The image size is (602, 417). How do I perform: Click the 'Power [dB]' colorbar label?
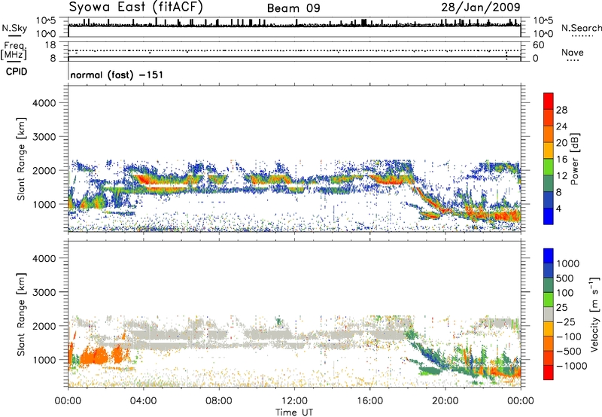click(x=574, y=159)
